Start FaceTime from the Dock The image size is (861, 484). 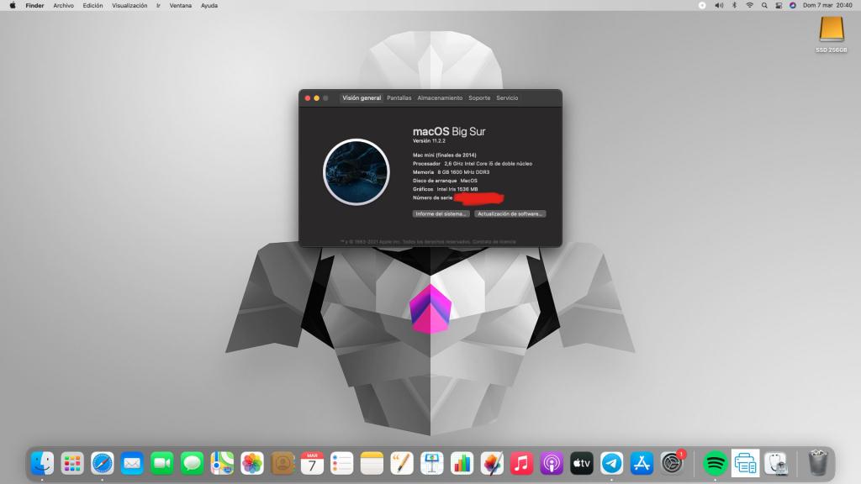tap(162, 463)
